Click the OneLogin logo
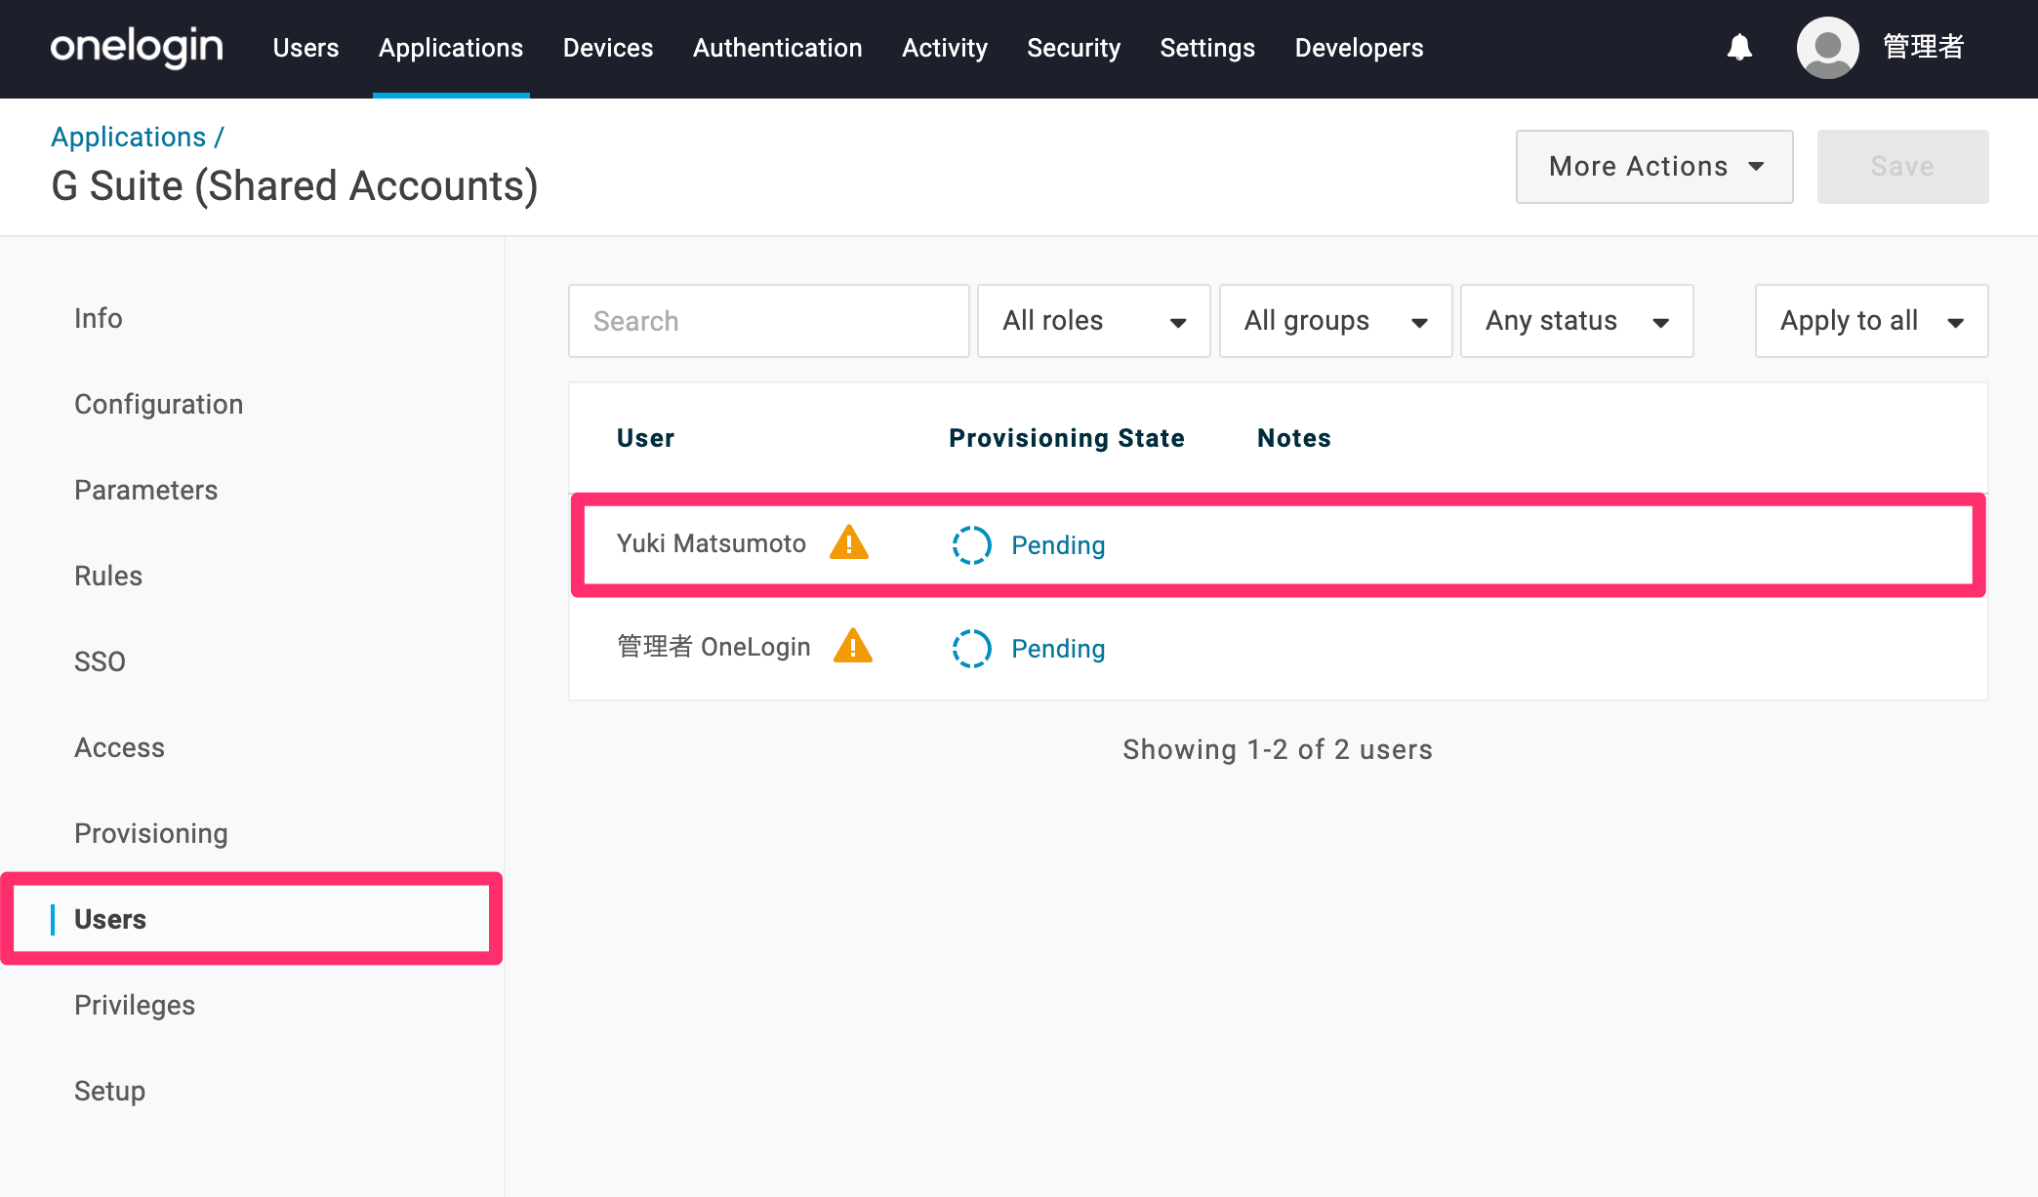 137,47
